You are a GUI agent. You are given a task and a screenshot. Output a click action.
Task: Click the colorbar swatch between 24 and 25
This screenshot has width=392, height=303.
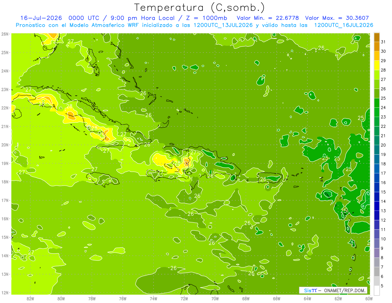377,103
